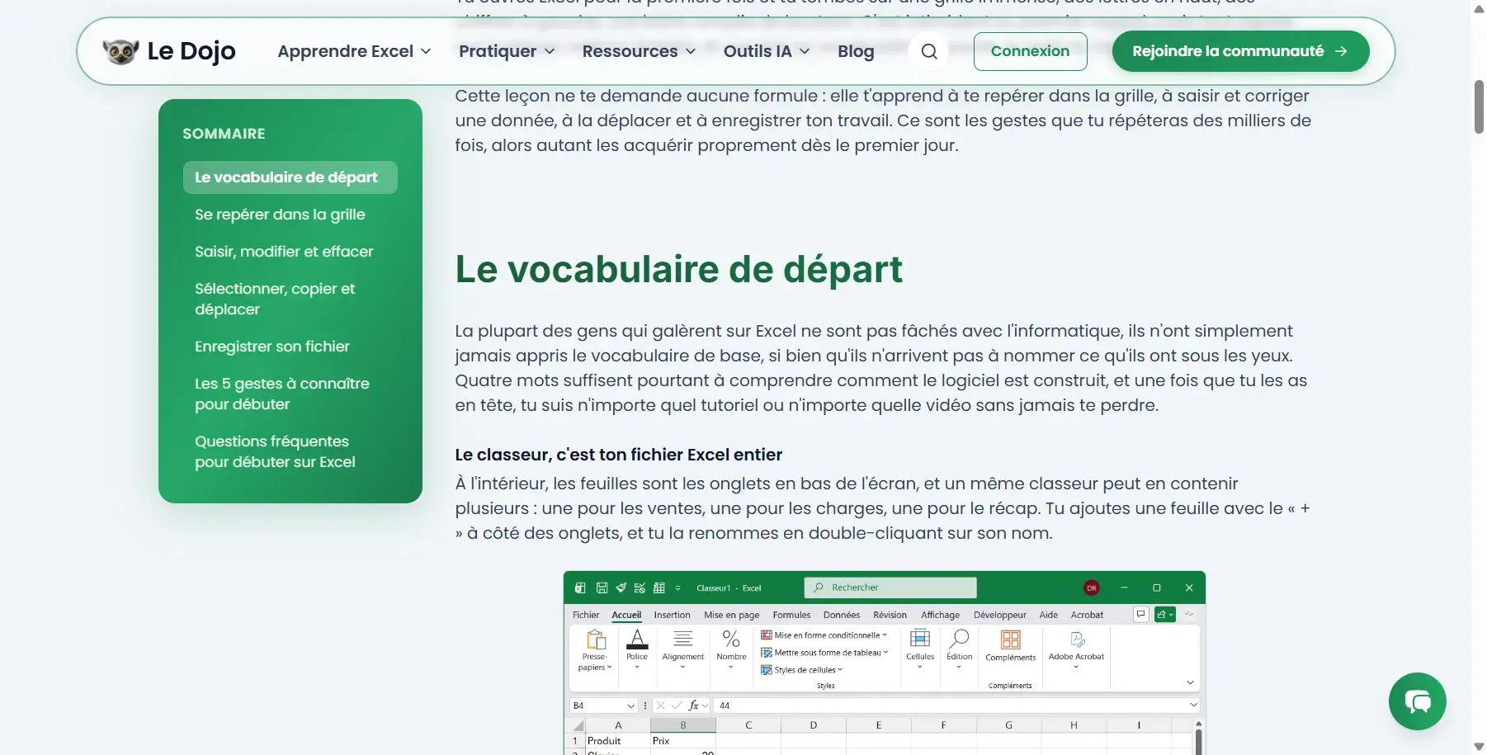Click the formula bar confirm checkmark
Image resolution: width=1487 pixels, height=755 pixels.
[x=677, y=705]
